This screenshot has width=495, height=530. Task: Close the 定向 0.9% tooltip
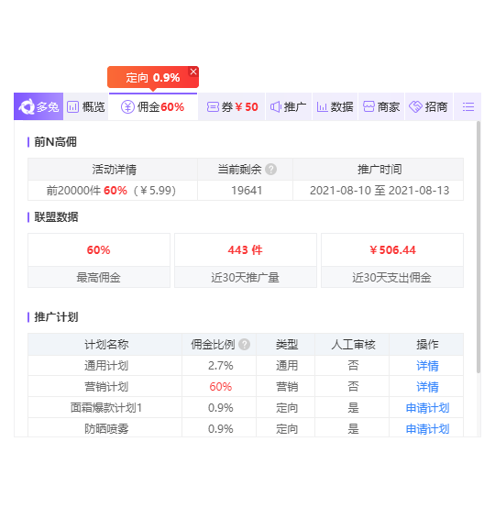[193, 72]
